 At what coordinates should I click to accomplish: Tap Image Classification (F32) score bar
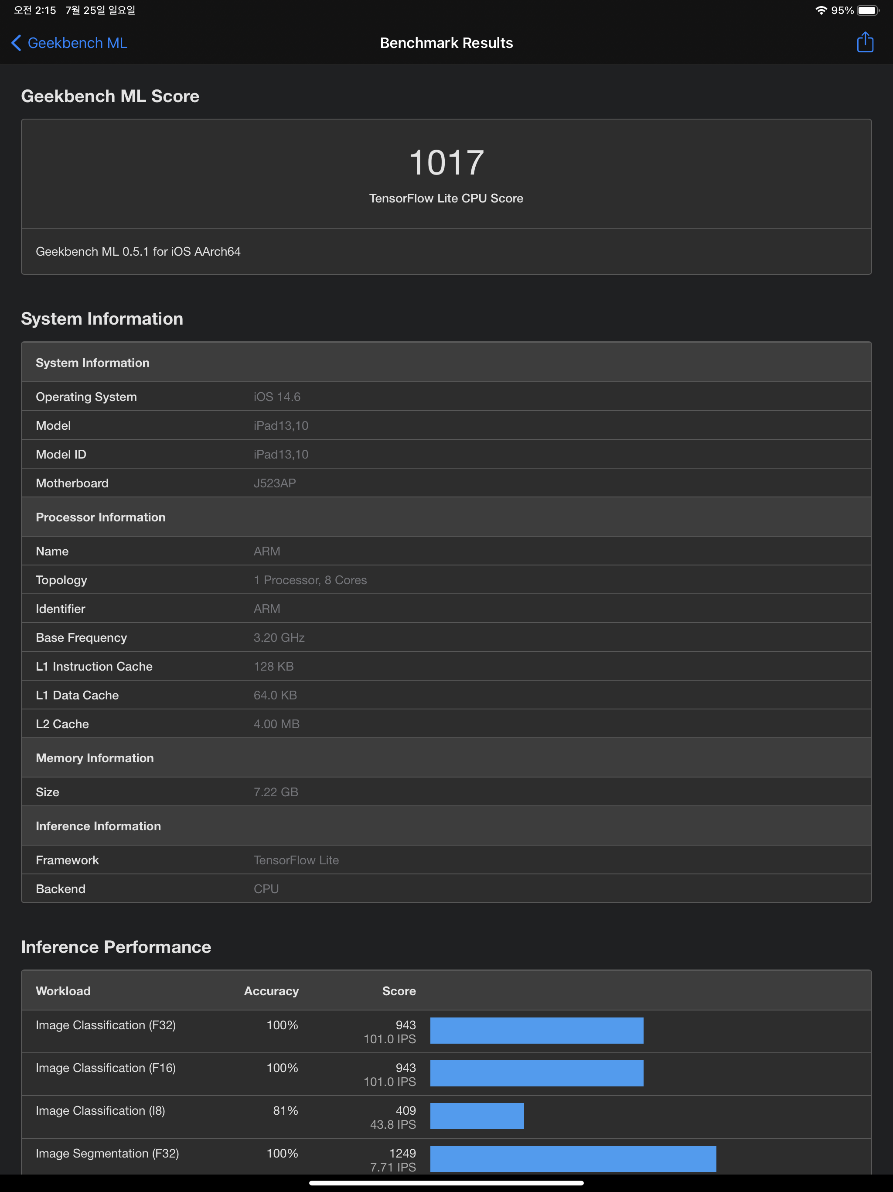[x=536, y=1030]
